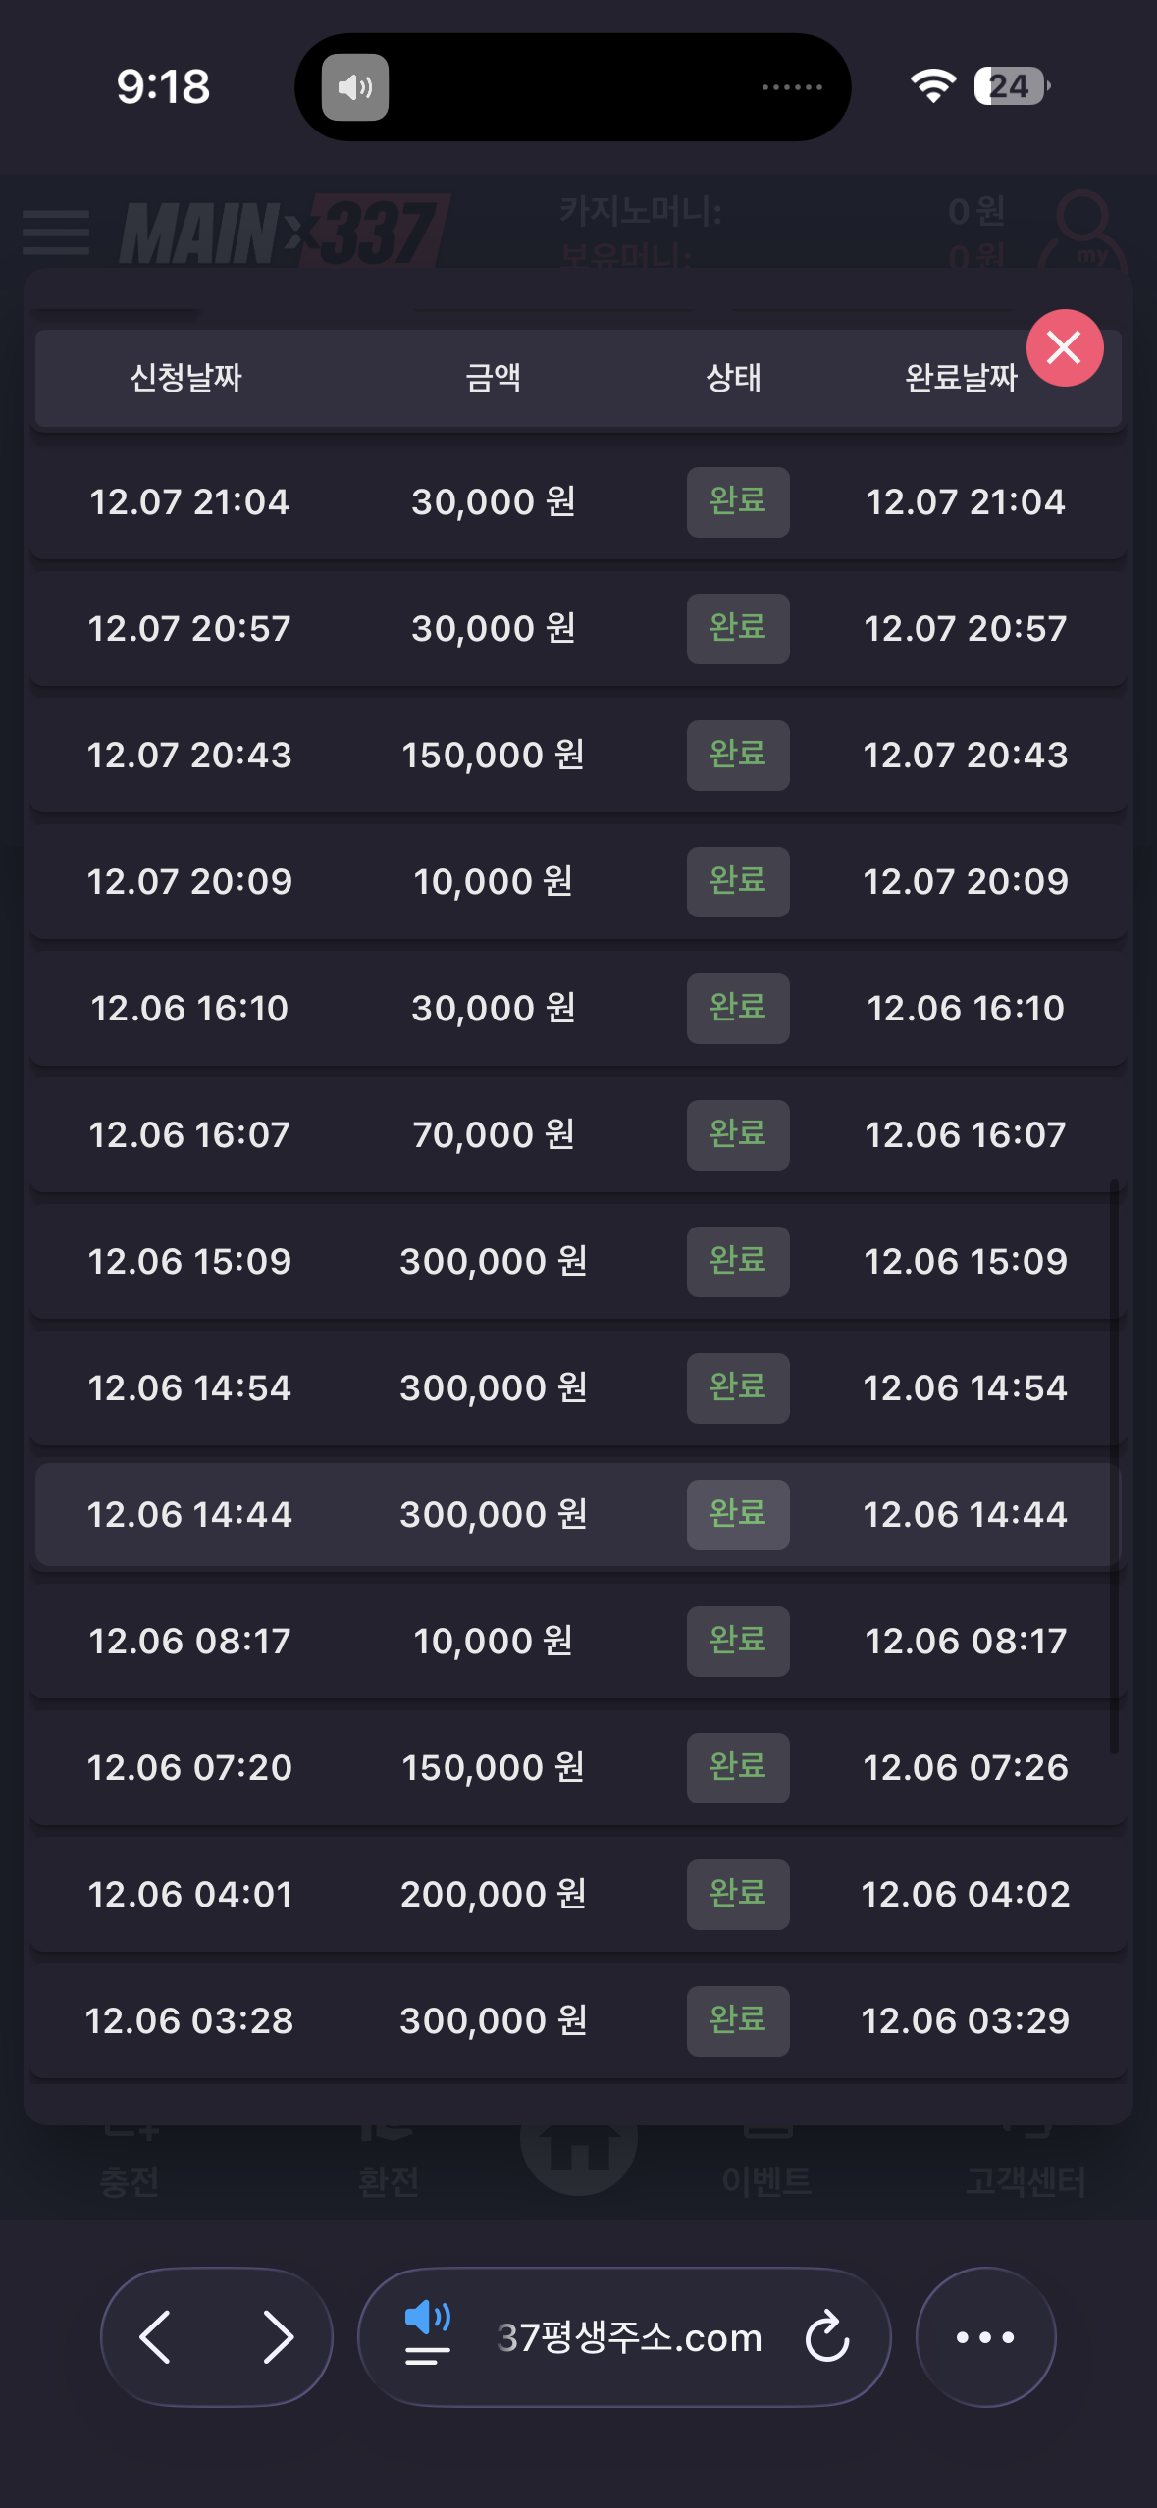
Task: Open the hamburger menu icon
Action: pos(56,233)
